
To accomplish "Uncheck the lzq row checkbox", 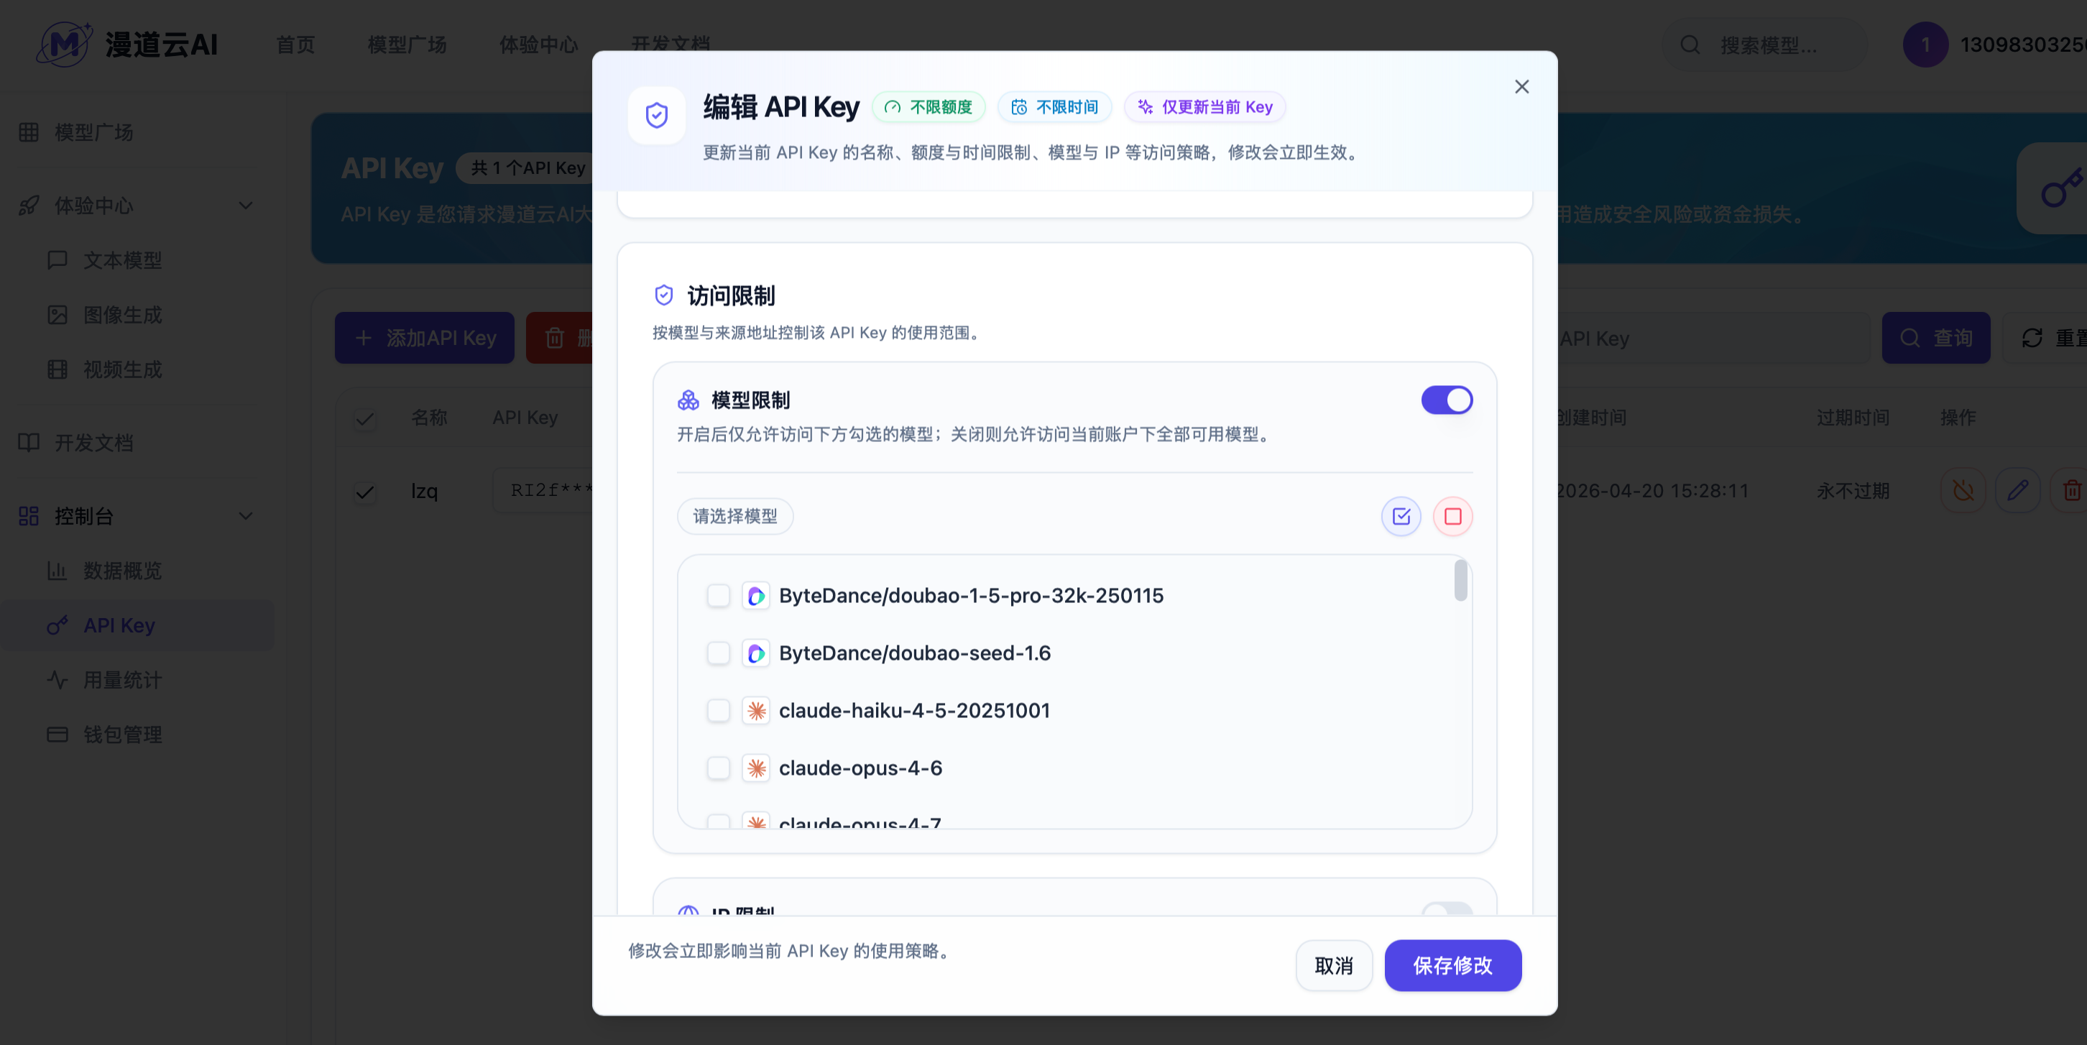I will click(x=364, y=492).
